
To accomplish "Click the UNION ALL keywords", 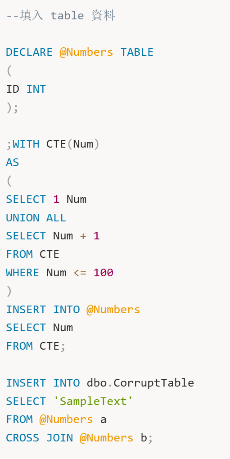I will [36, 218].
